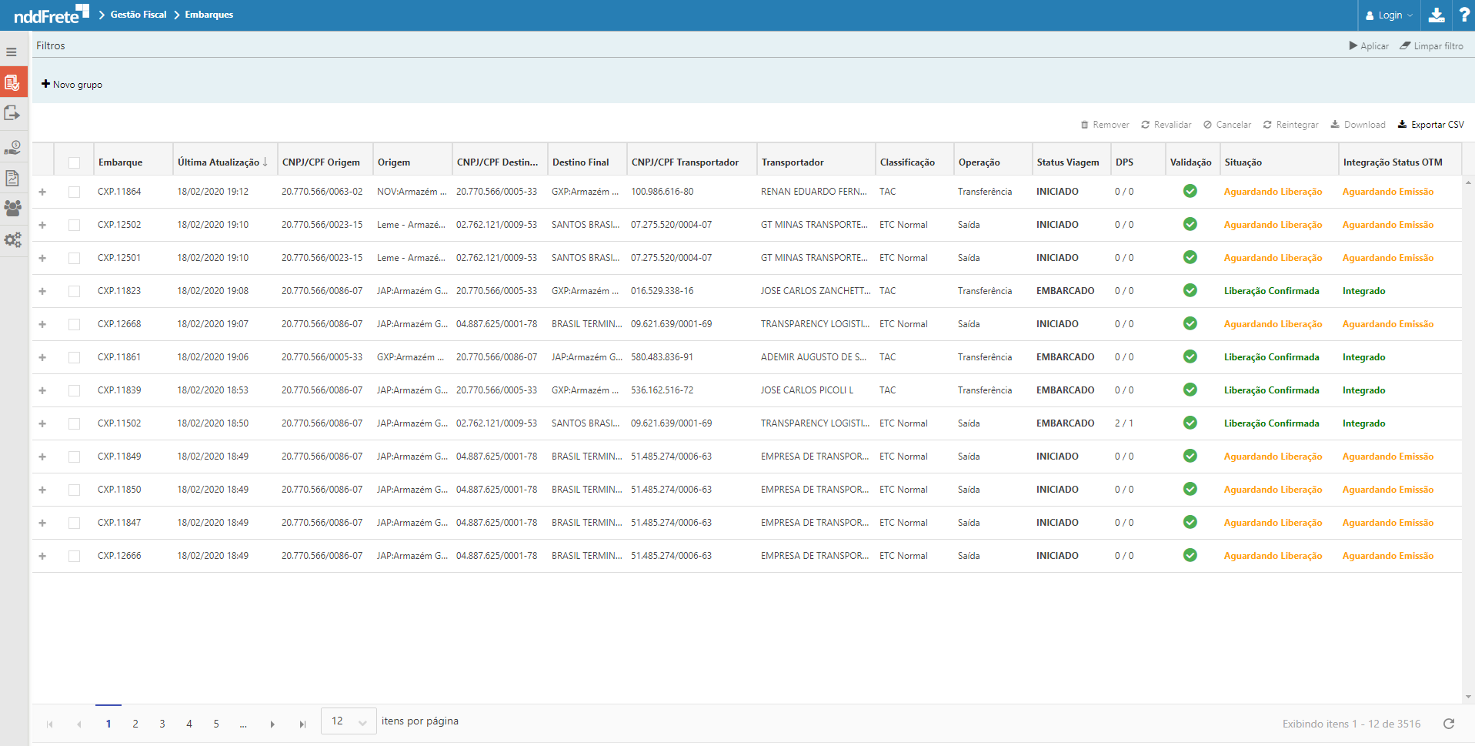Select the checkbox for shipment CXP.11864
The height and width of the screenshot is (746, 1475).
[x=74, y=192]
